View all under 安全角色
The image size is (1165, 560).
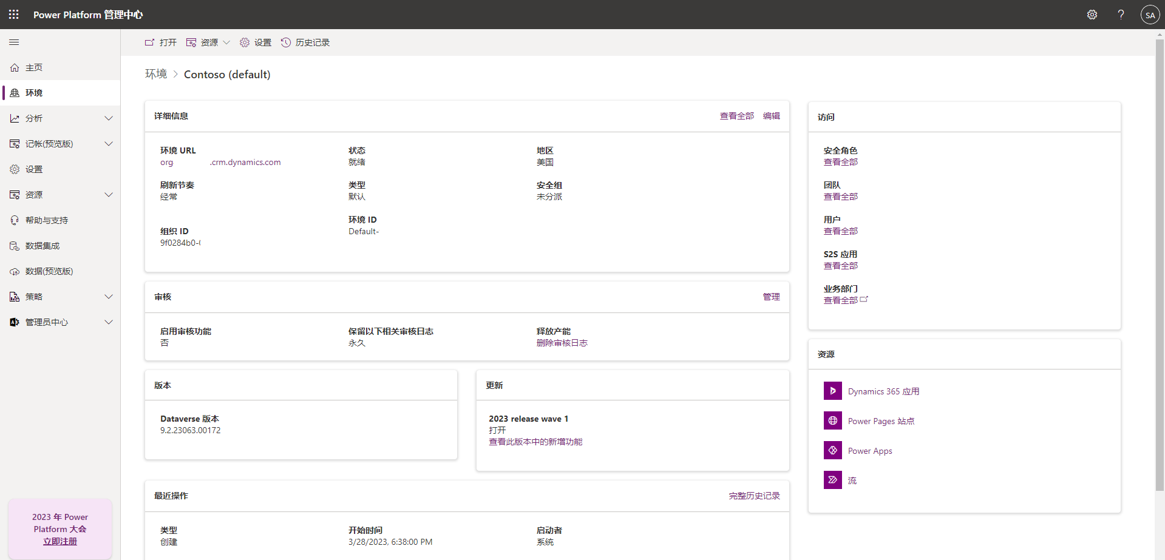coord(841,162)
